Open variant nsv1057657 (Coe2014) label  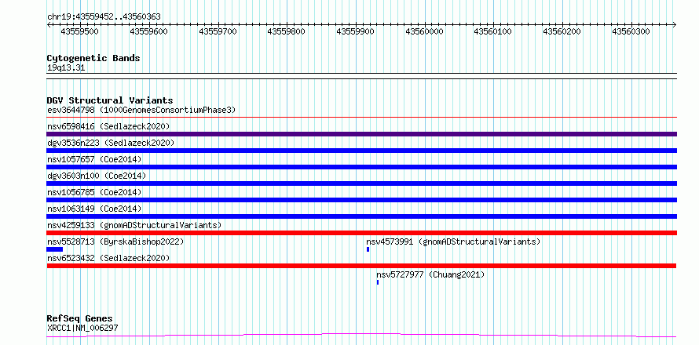coord(94,159)
